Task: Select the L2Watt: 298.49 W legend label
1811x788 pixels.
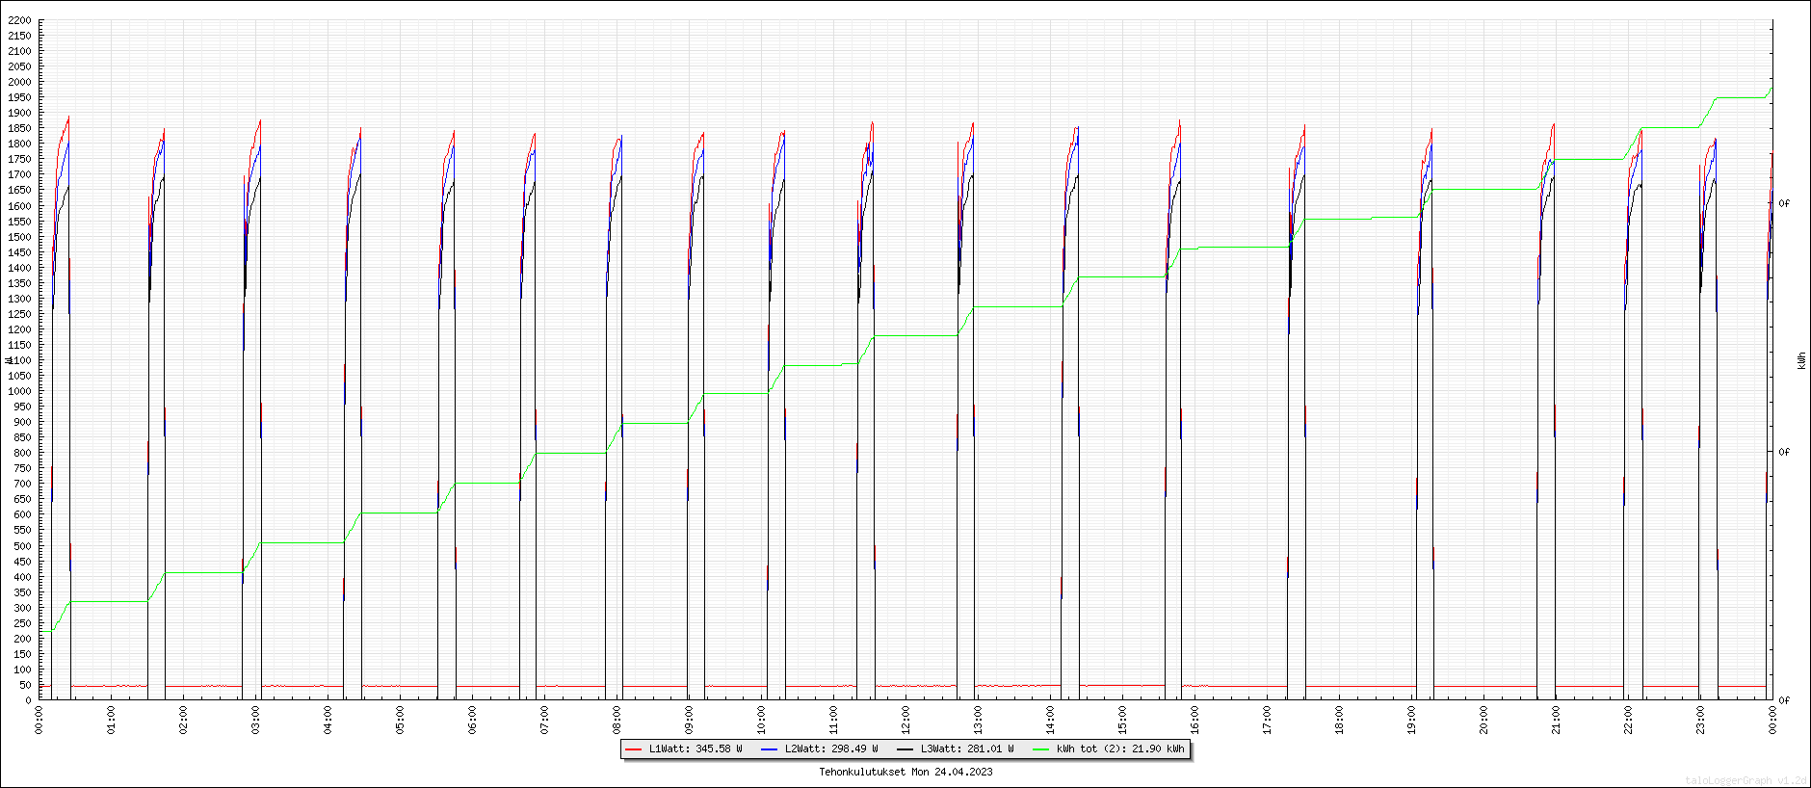Action: (831, 749)
